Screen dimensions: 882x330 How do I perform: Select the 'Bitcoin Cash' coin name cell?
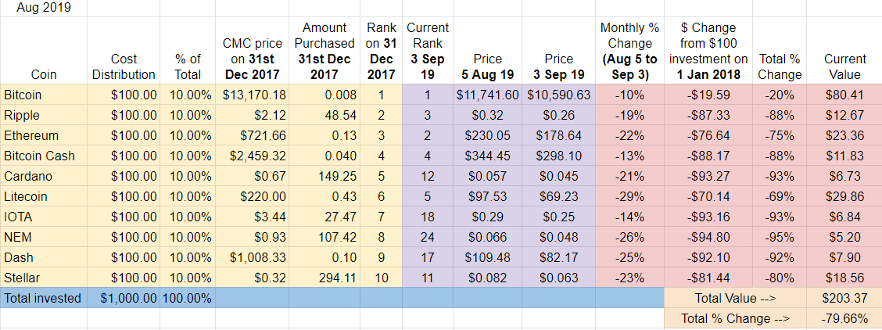43,156
